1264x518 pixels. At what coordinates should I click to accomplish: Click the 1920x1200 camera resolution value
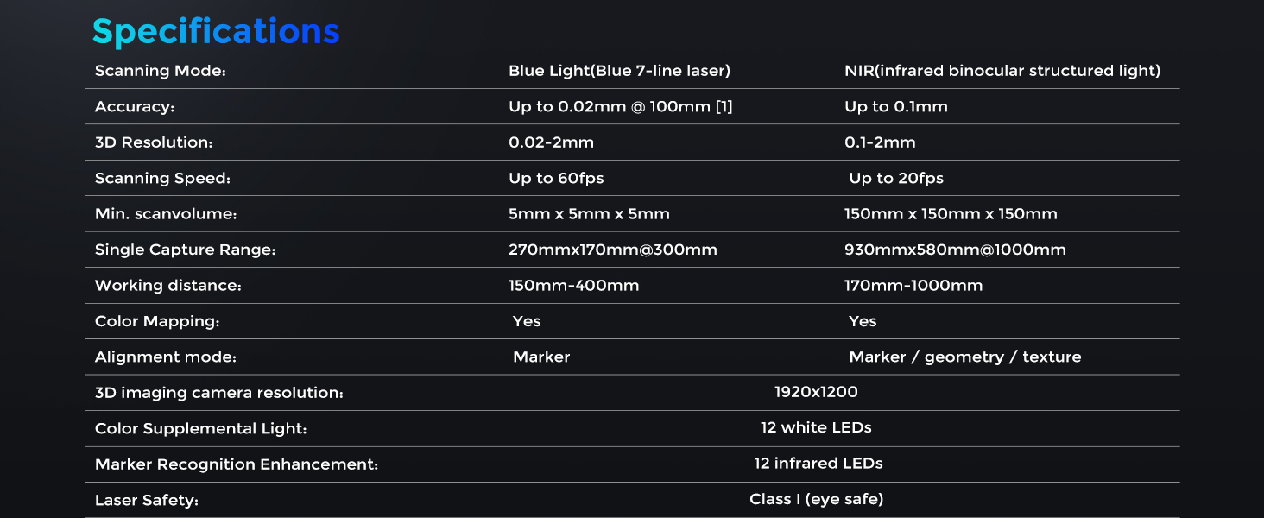(x=816, y=392)
